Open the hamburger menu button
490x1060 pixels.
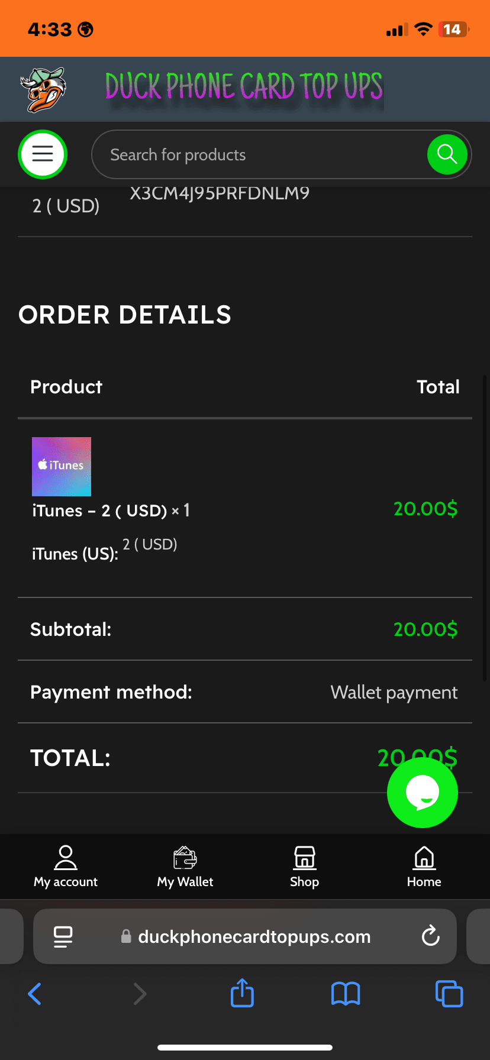tap(43, 154)
